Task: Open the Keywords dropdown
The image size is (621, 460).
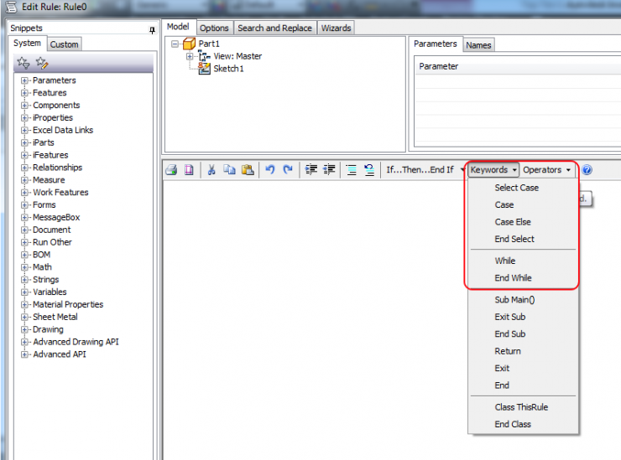Action: pyautogui.click(x=493, y=170)
